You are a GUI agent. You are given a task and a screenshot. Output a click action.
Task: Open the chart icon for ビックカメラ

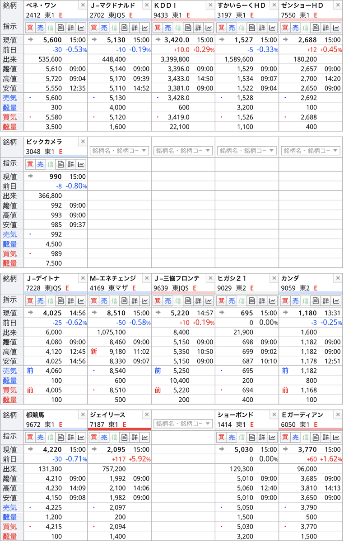[81, 164]
